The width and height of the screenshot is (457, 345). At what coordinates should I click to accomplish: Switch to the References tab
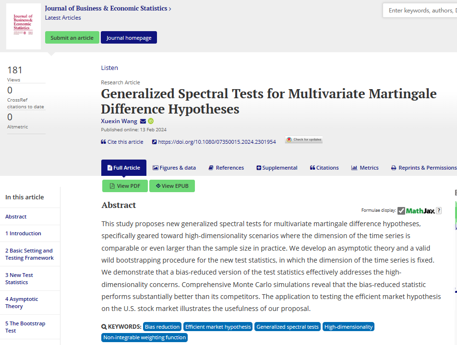[226, 168]
